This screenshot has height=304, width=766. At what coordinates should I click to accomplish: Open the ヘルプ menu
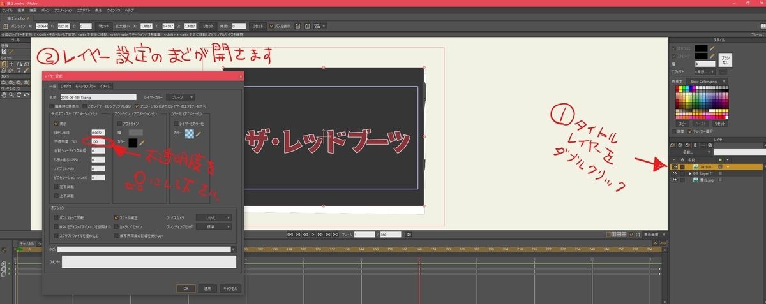pos(130,11)
